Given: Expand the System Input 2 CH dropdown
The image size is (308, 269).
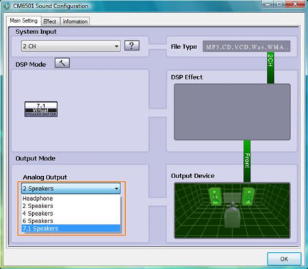Looking at the screenshot, I should [x=70, y=46].
